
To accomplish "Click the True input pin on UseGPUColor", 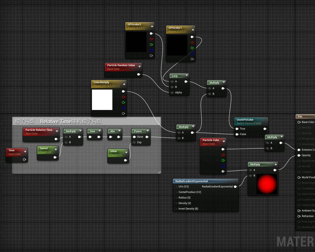I will [x=237, y=129].
